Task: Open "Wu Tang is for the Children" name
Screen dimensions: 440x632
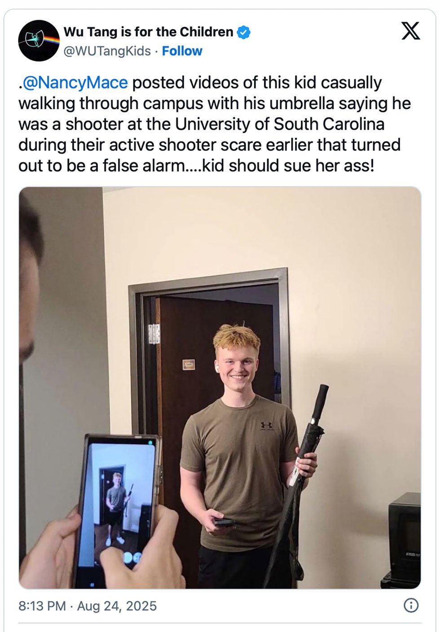Action: [148, 32]
